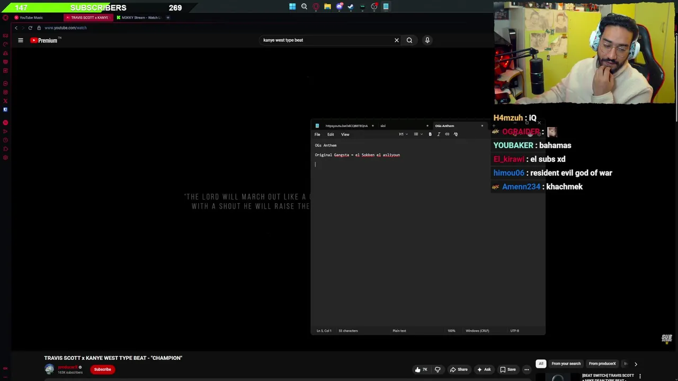Image resolution: width=678 pixels, height=381 pixels.
Task: Open new browser tab with plus
Action: pos(168,17)
